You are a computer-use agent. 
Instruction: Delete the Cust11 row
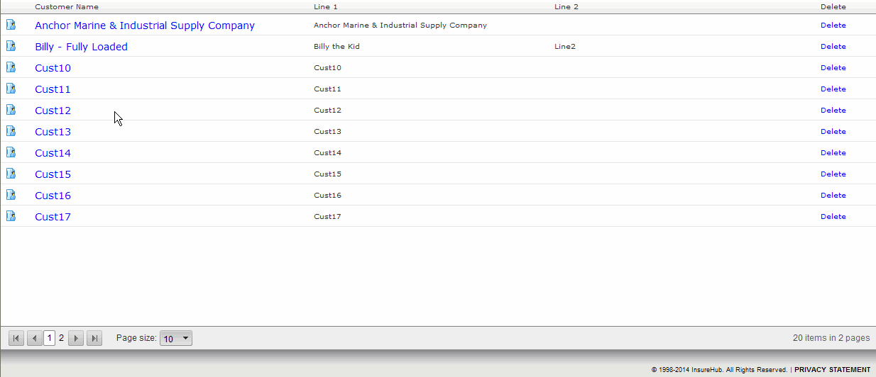[833, 89]
